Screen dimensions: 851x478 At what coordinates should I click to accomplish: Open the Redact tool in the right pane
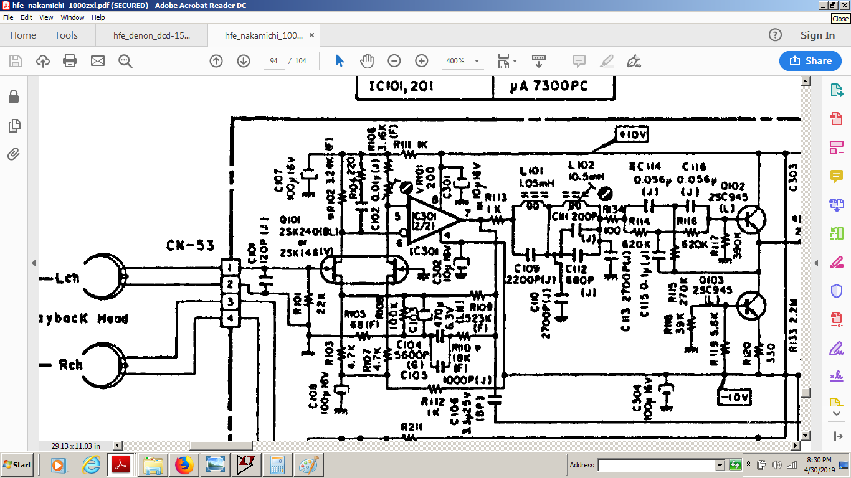pyautogui.click(x=837, y=262)
